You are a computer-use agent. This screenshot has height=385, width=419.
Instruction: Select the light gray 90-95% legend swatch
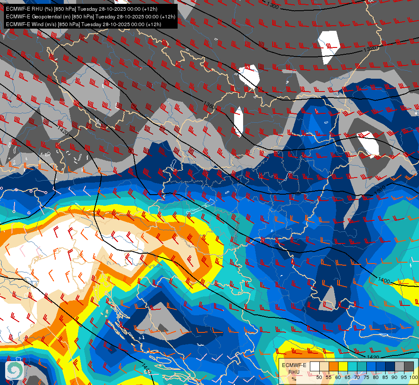(399, 366)
